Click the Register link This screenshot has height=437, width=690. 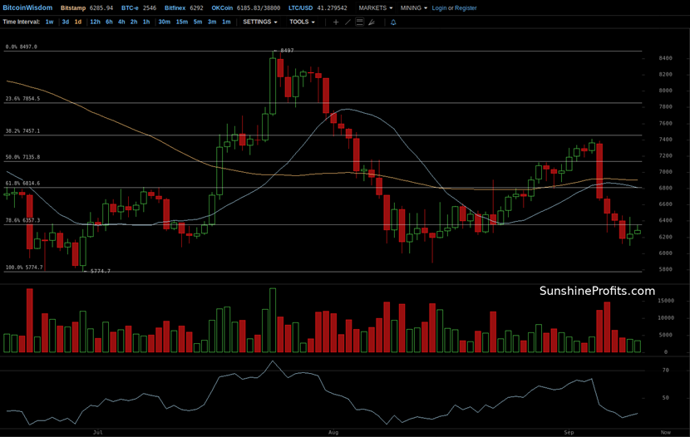tap(466, 7)
